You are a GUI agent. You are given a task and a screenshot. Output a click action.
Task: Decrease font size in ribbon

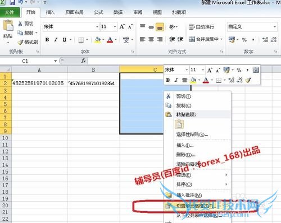click(130, 26)
